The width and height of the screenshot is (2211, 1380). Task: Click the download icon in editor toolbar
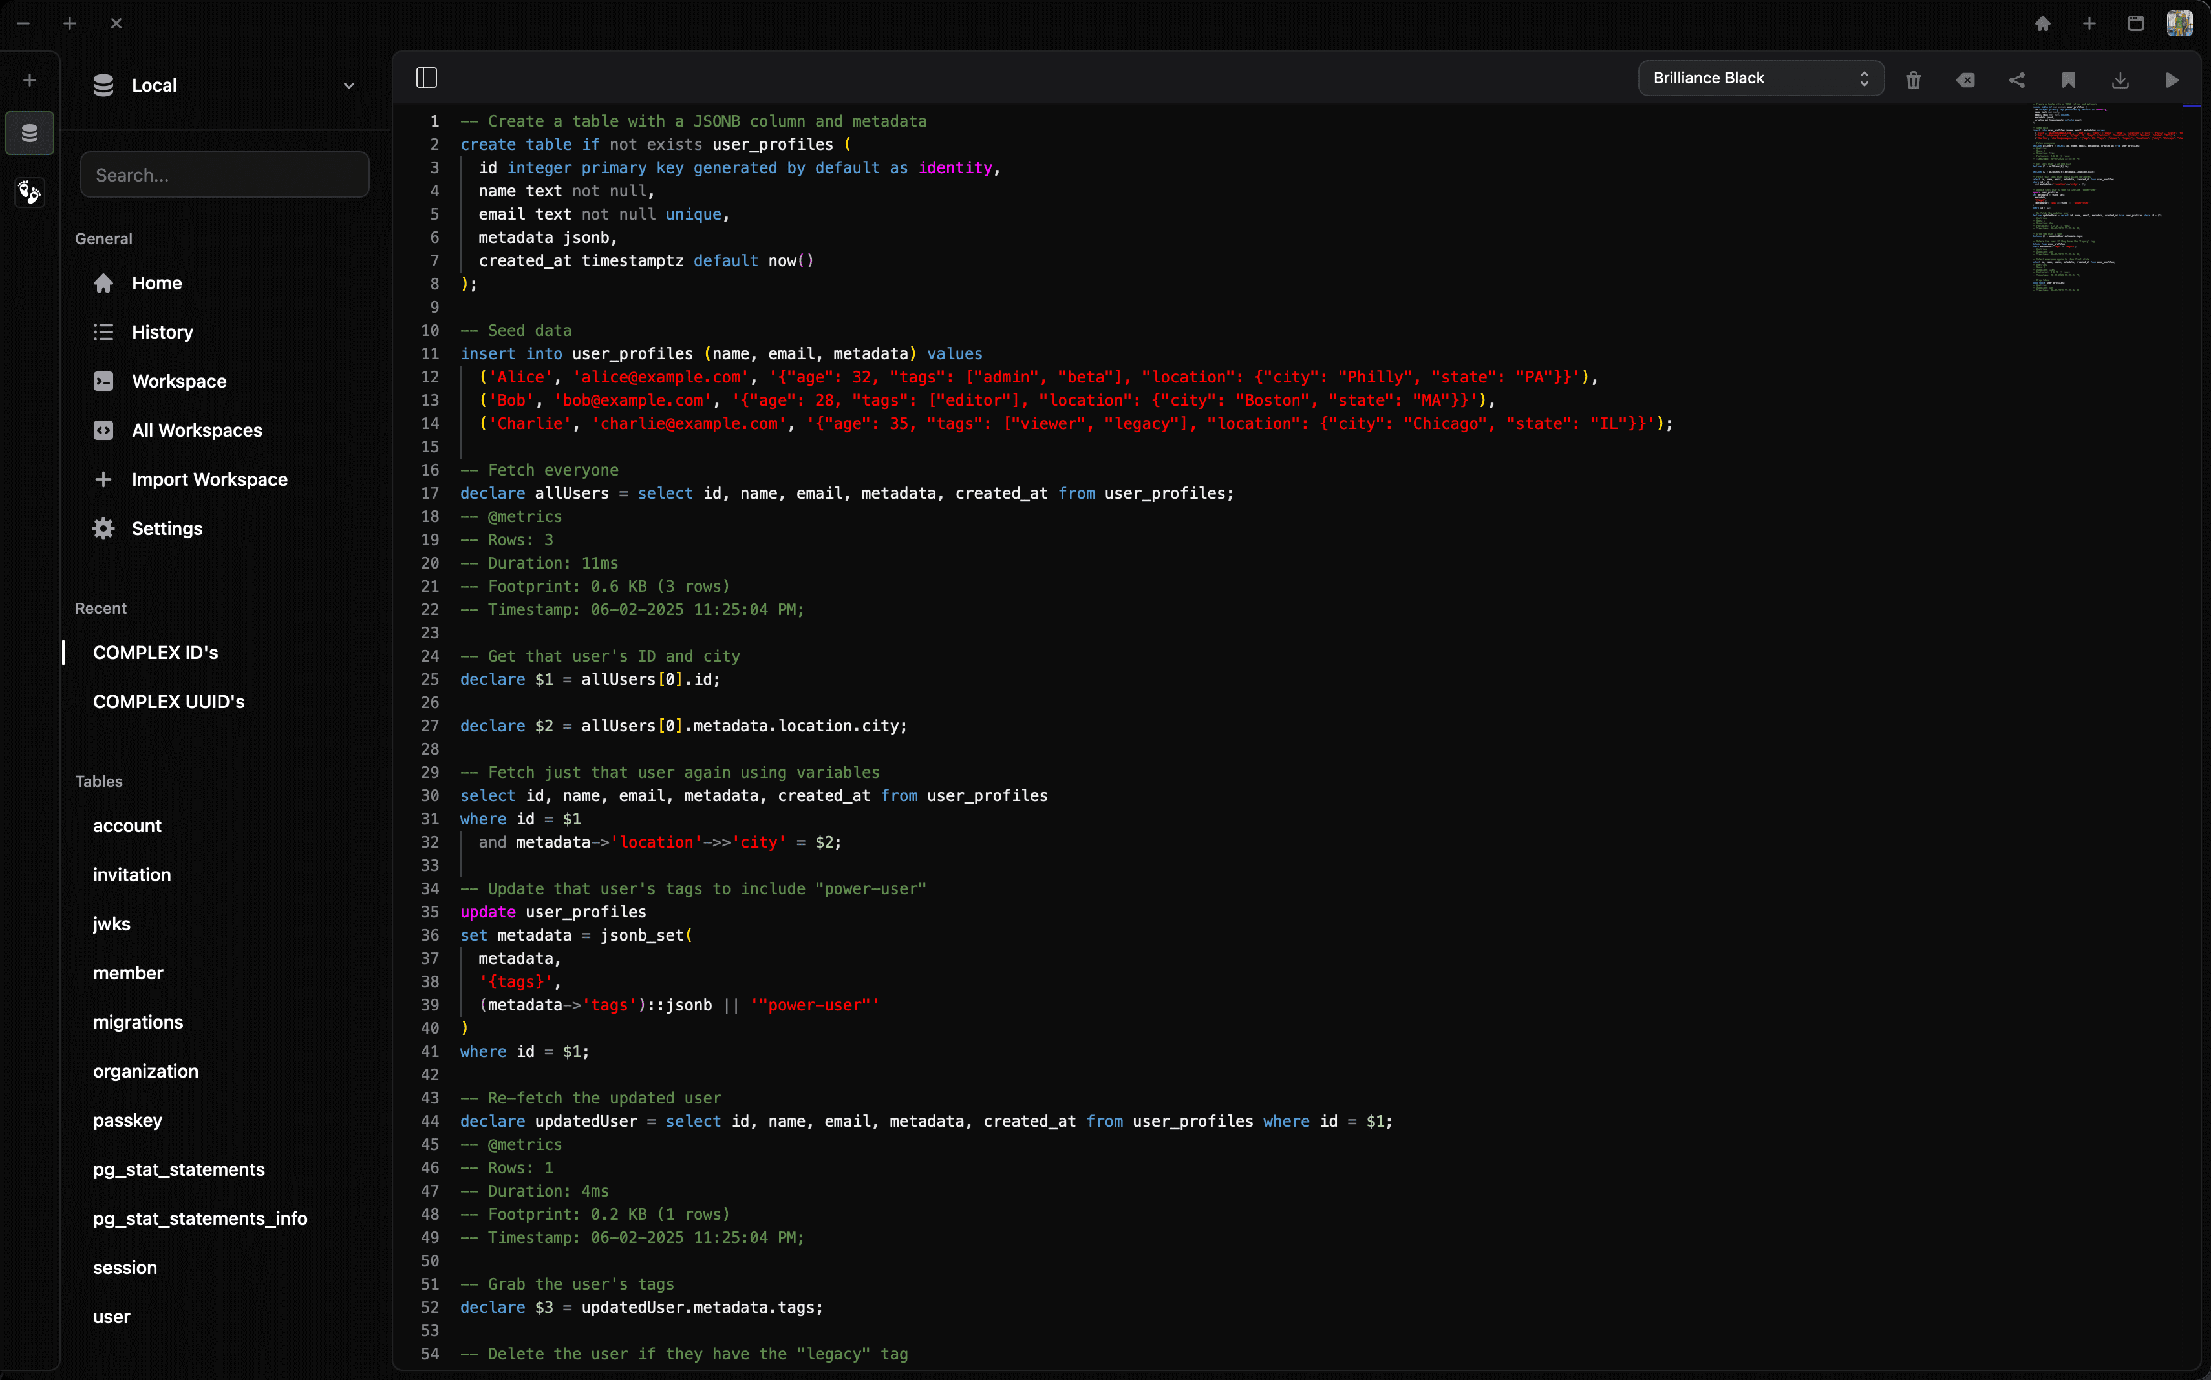click(x=2120, y=79)
